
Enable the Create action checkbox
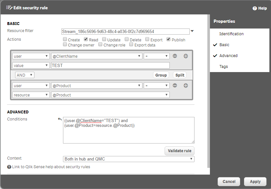(x=65, y=39)
